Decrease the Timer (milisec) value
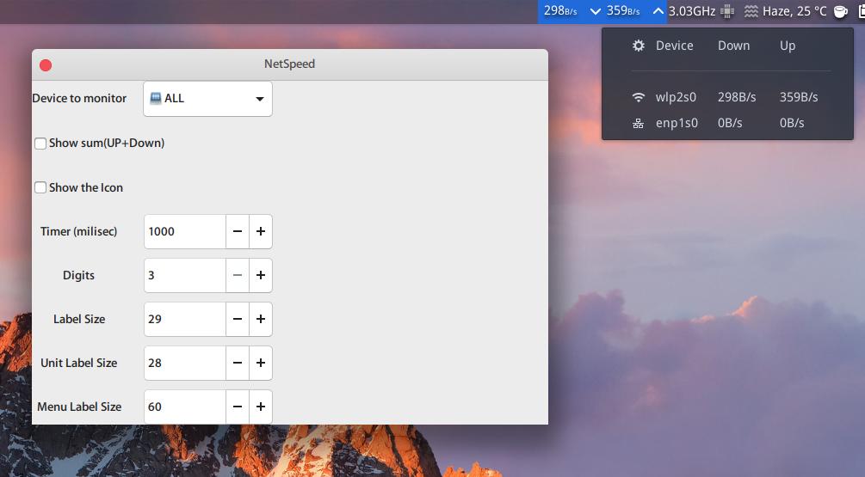 (238, 231)
